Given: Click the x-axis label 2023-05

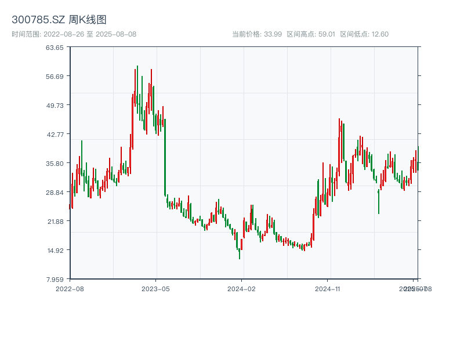Looking at the screenshot, I should [x=155, y=289].
